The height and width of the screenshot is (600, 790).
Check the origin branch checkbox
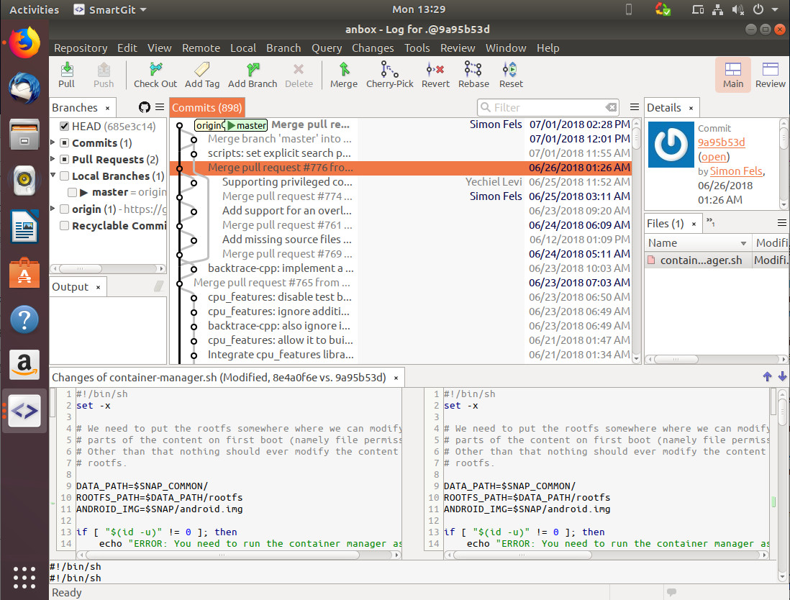[x=64, y=209]
